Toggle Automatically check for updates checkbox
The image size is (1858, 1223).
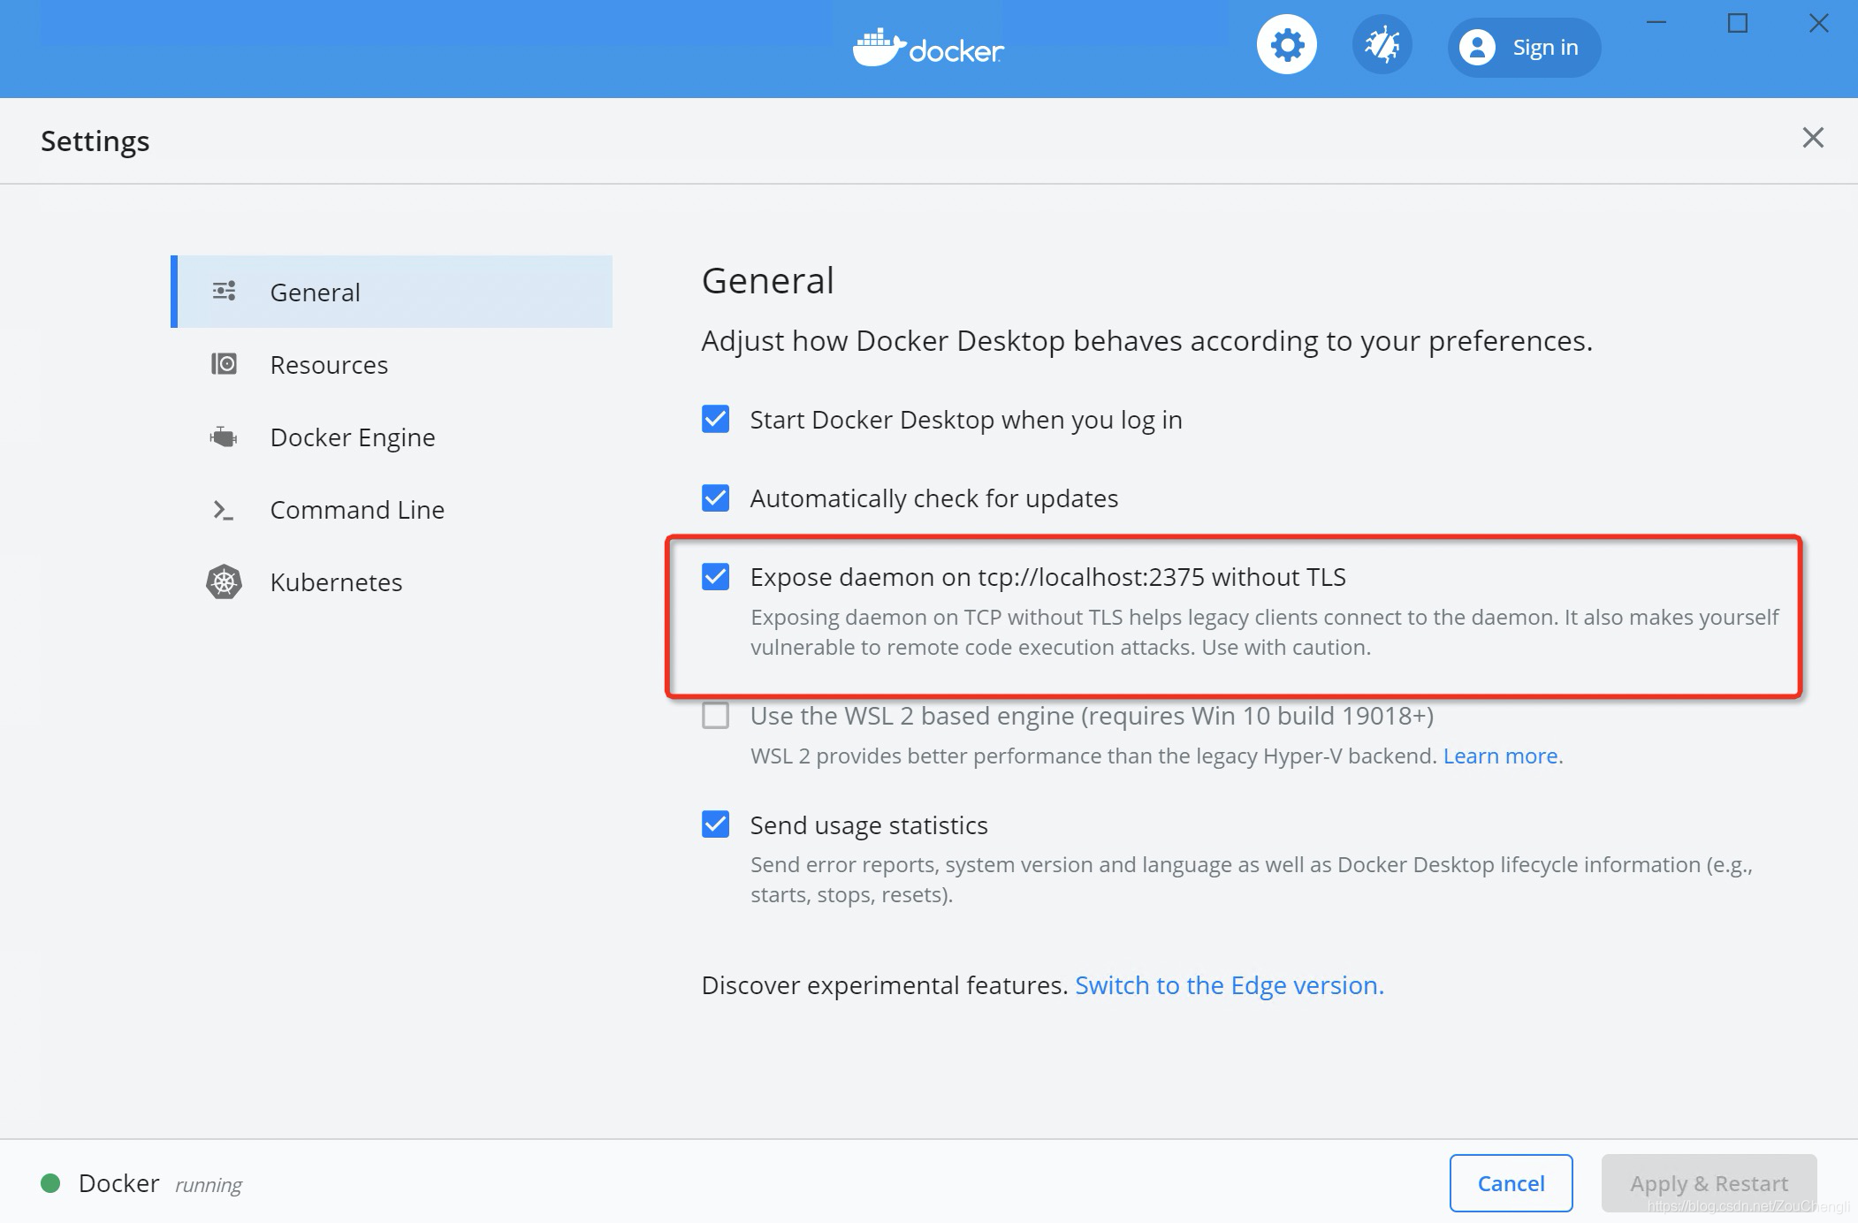tap(715, 498)
